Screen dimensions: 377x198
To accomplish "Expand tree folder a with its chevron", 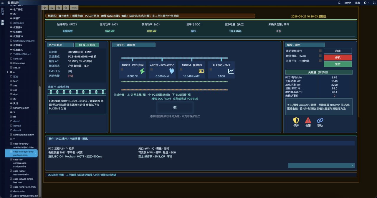I will pyautogui.click(x=7, y=72).
